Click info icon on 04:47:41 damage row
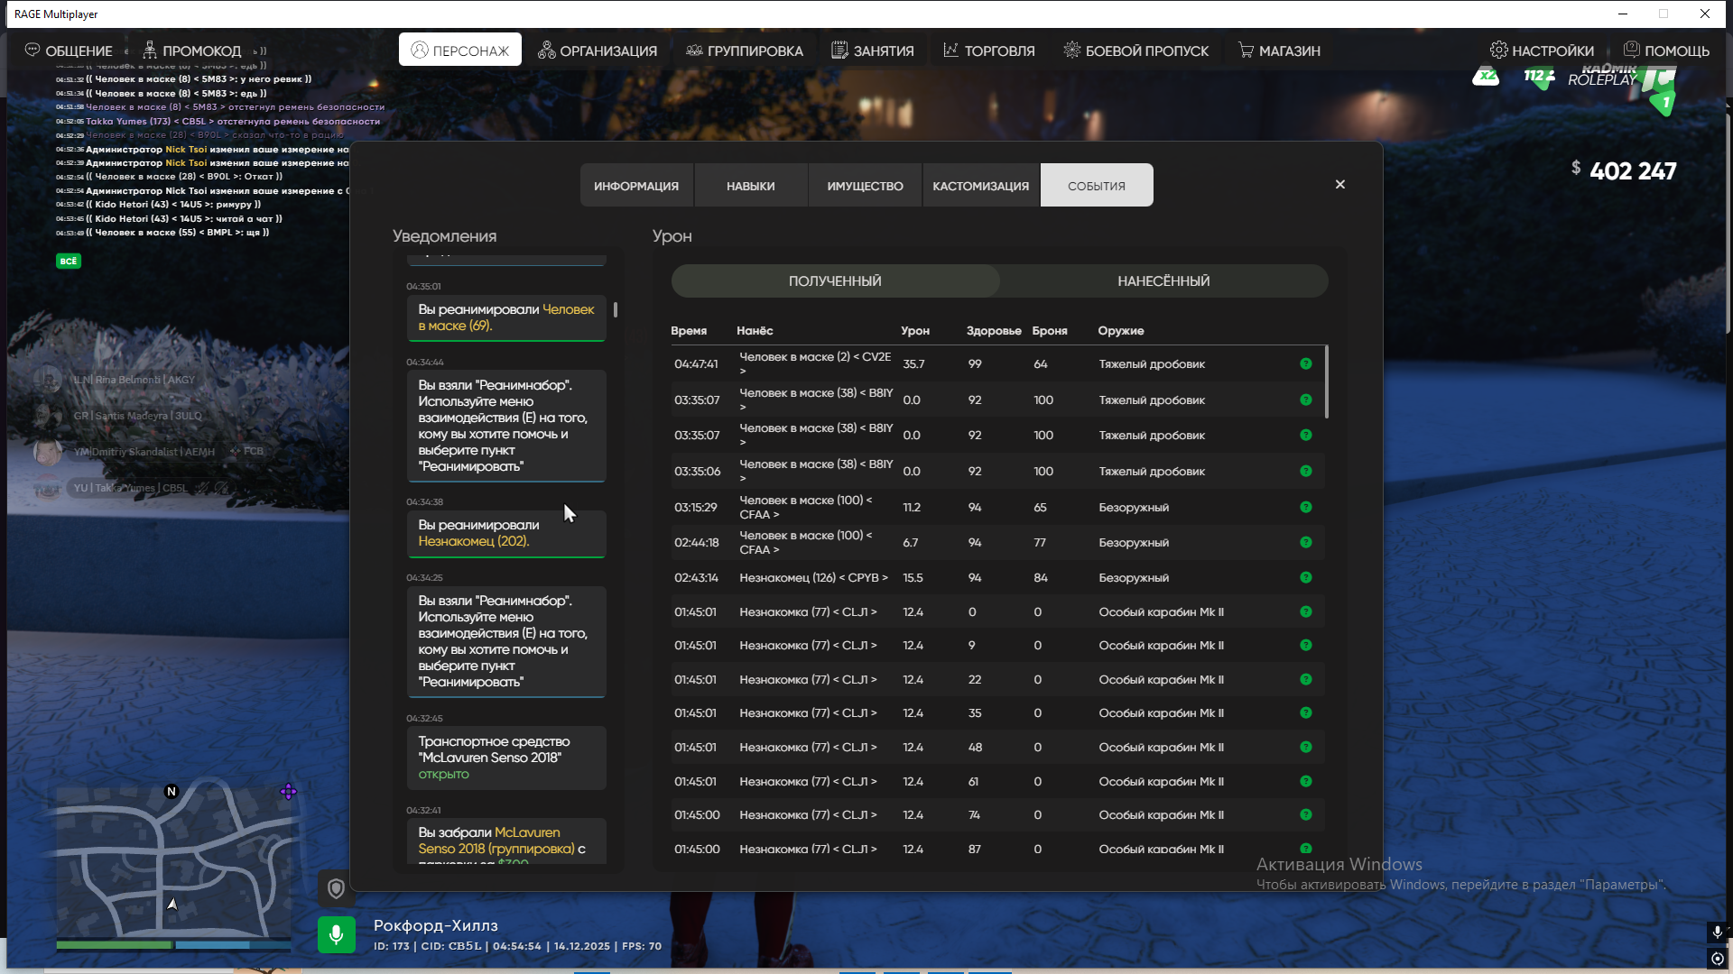Viewport: 1733px width, 974px height. 1306,363
